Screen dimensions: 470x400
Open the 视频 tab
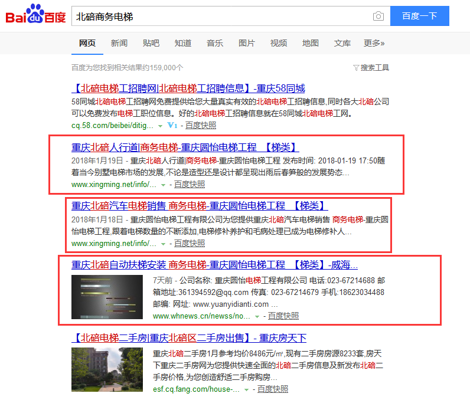click(x=279, y=43)
